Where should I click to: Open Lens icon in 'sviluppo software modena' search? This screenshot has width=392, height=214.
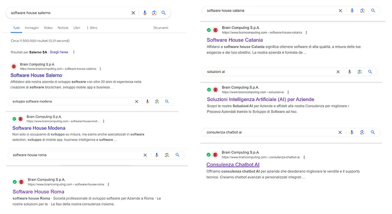157,101
